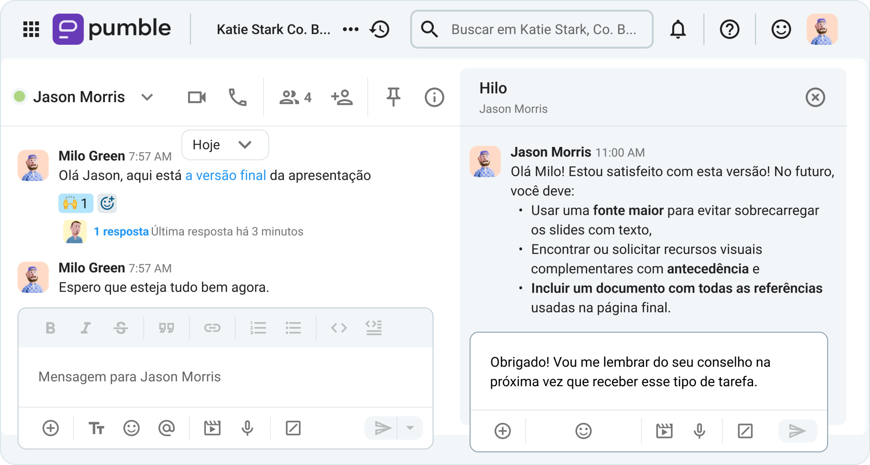Image resolution: width=870 pixels, height=465 pixels.
Task: Insert a bulleted list in the composer
Action: [x=293, y=328]
